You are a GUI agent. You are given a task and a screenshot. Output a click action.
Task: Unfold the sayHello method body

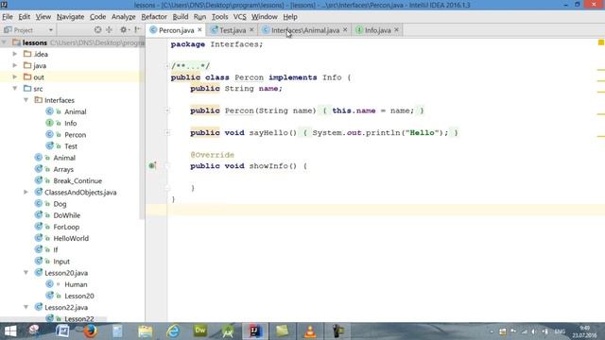(167, 132)
